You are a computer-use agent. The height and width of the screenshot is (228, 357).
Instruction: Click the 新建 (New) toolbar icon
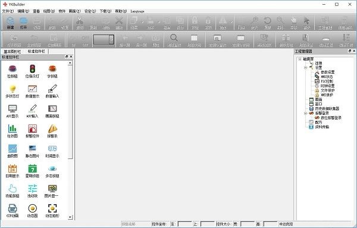click(10, 23)
